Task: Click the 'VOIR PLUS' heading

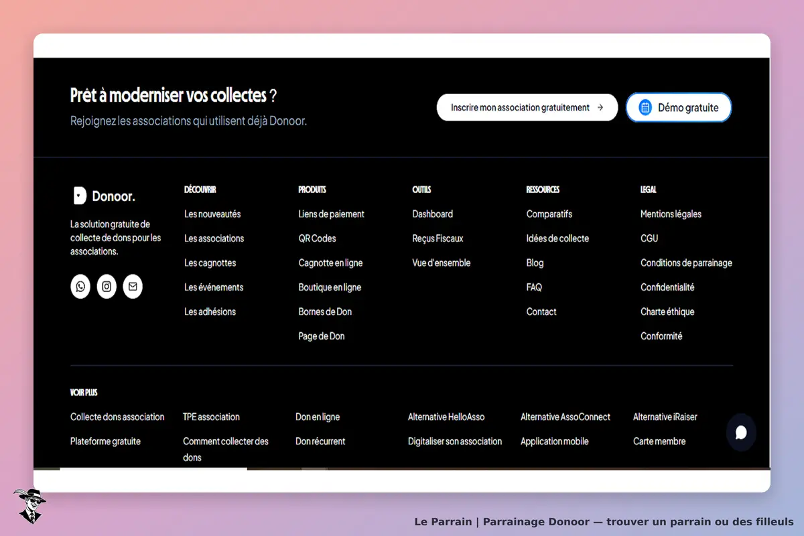Action: coord(84,393)
